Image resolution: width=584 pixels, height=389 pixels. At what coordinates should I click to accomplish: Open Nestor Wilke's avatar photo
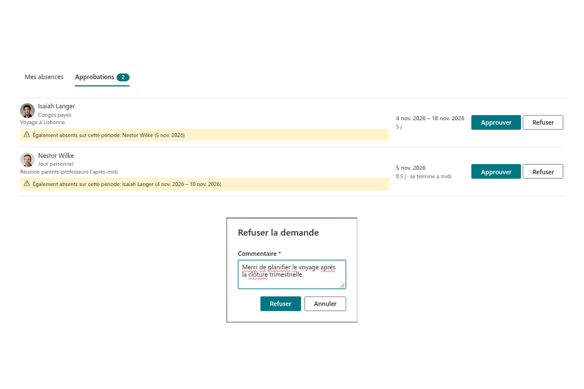tap(27, 160)
